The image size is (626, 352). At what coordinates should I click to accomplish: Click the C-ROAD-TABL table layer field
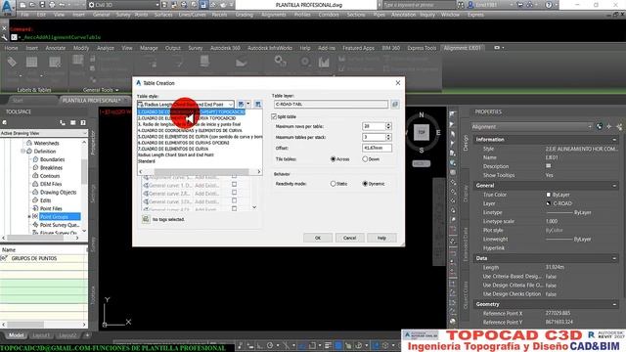[x=331, y=105]
